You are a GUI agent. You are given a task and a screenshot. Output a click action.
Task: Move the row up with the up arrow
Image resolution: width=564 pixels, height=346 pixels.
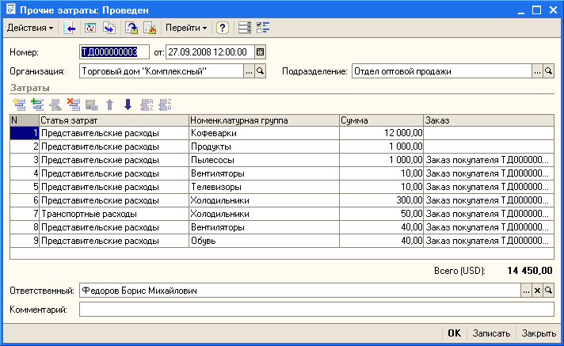(x=110, y=105)
